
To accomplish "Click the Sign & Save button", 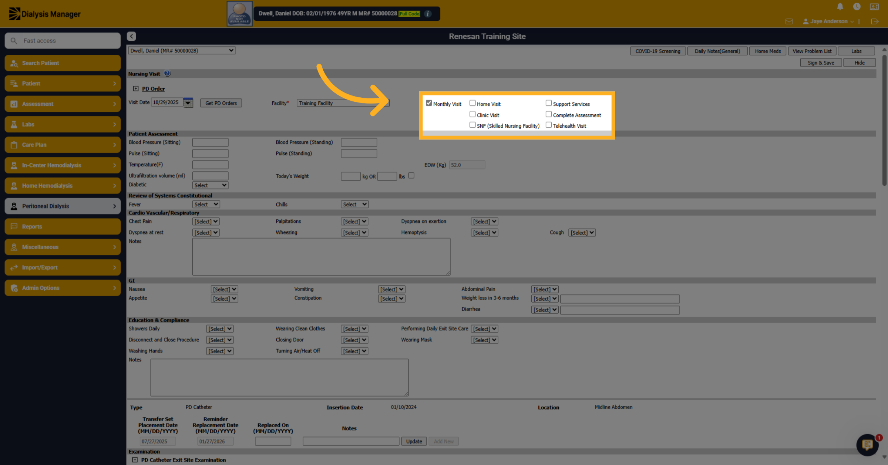I will (x=821, y=63).
